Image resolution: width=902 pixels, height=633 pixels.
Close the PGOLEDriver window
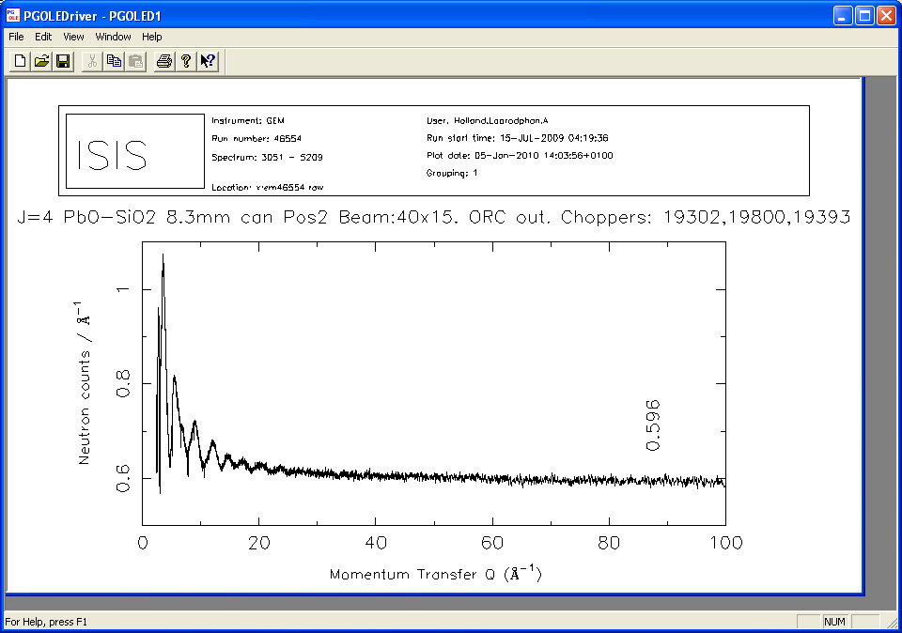(x=884, y=15)
